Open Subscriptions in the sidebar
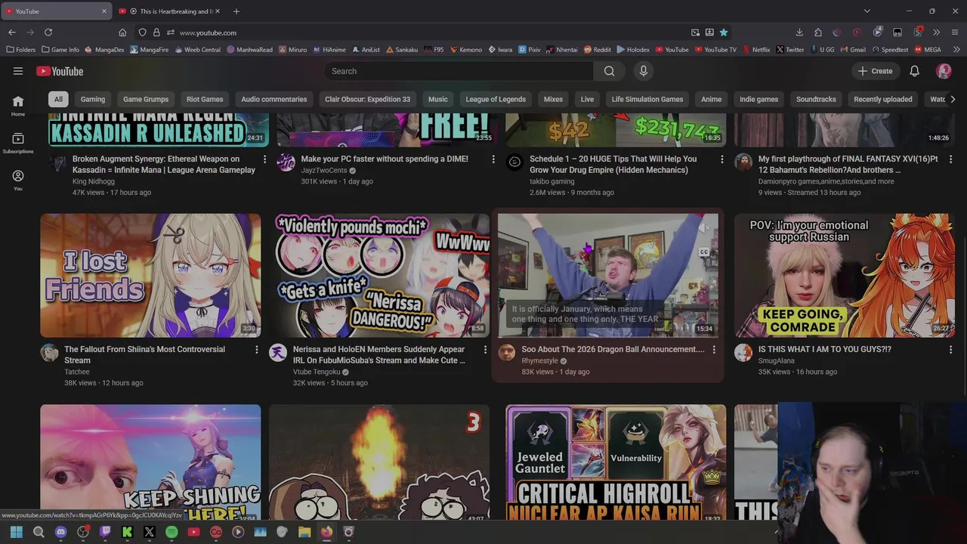The height and width of the screenshot is (544, 967). tap(18, 143)
